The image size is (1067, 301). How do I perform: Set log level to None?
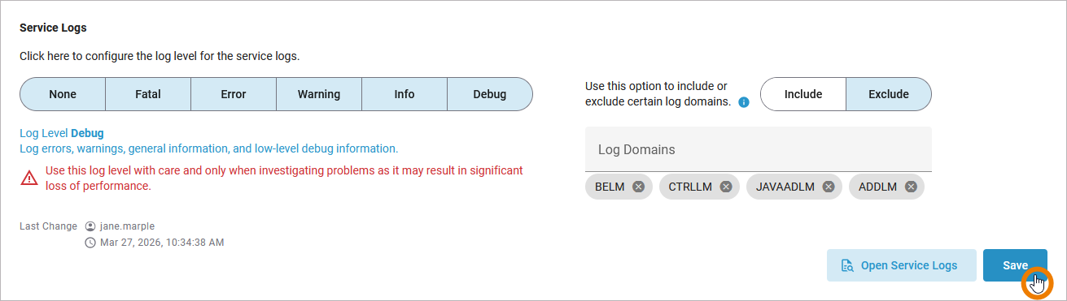tap(63, 94)
